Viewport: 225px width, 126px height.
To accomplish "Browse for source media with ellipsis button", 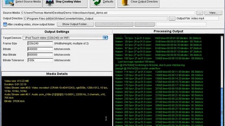I will pos(200,13).
